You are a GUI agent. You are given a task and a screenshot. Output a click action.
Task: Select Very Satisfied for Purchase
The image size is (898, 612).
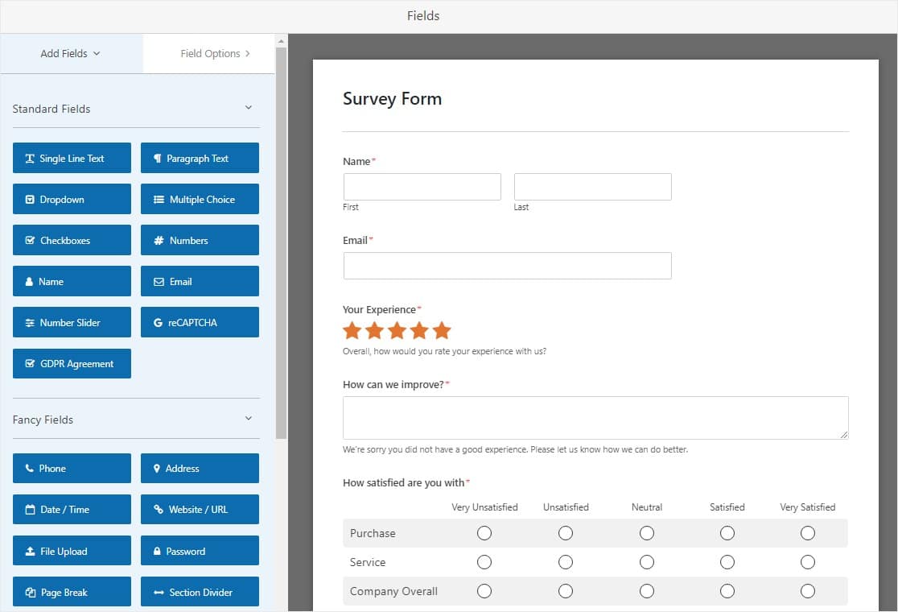tap(808, 534)
